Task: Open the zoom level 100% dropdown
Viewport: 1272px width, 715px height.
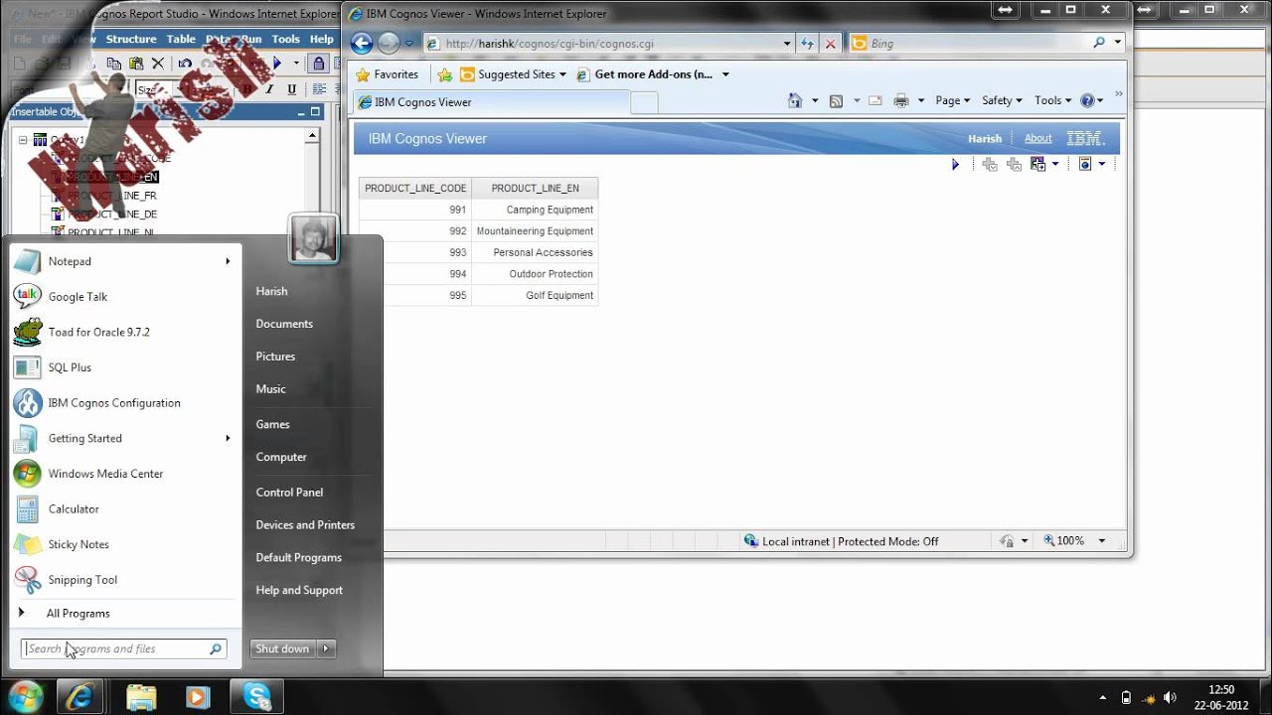Action: [1101, 541]
